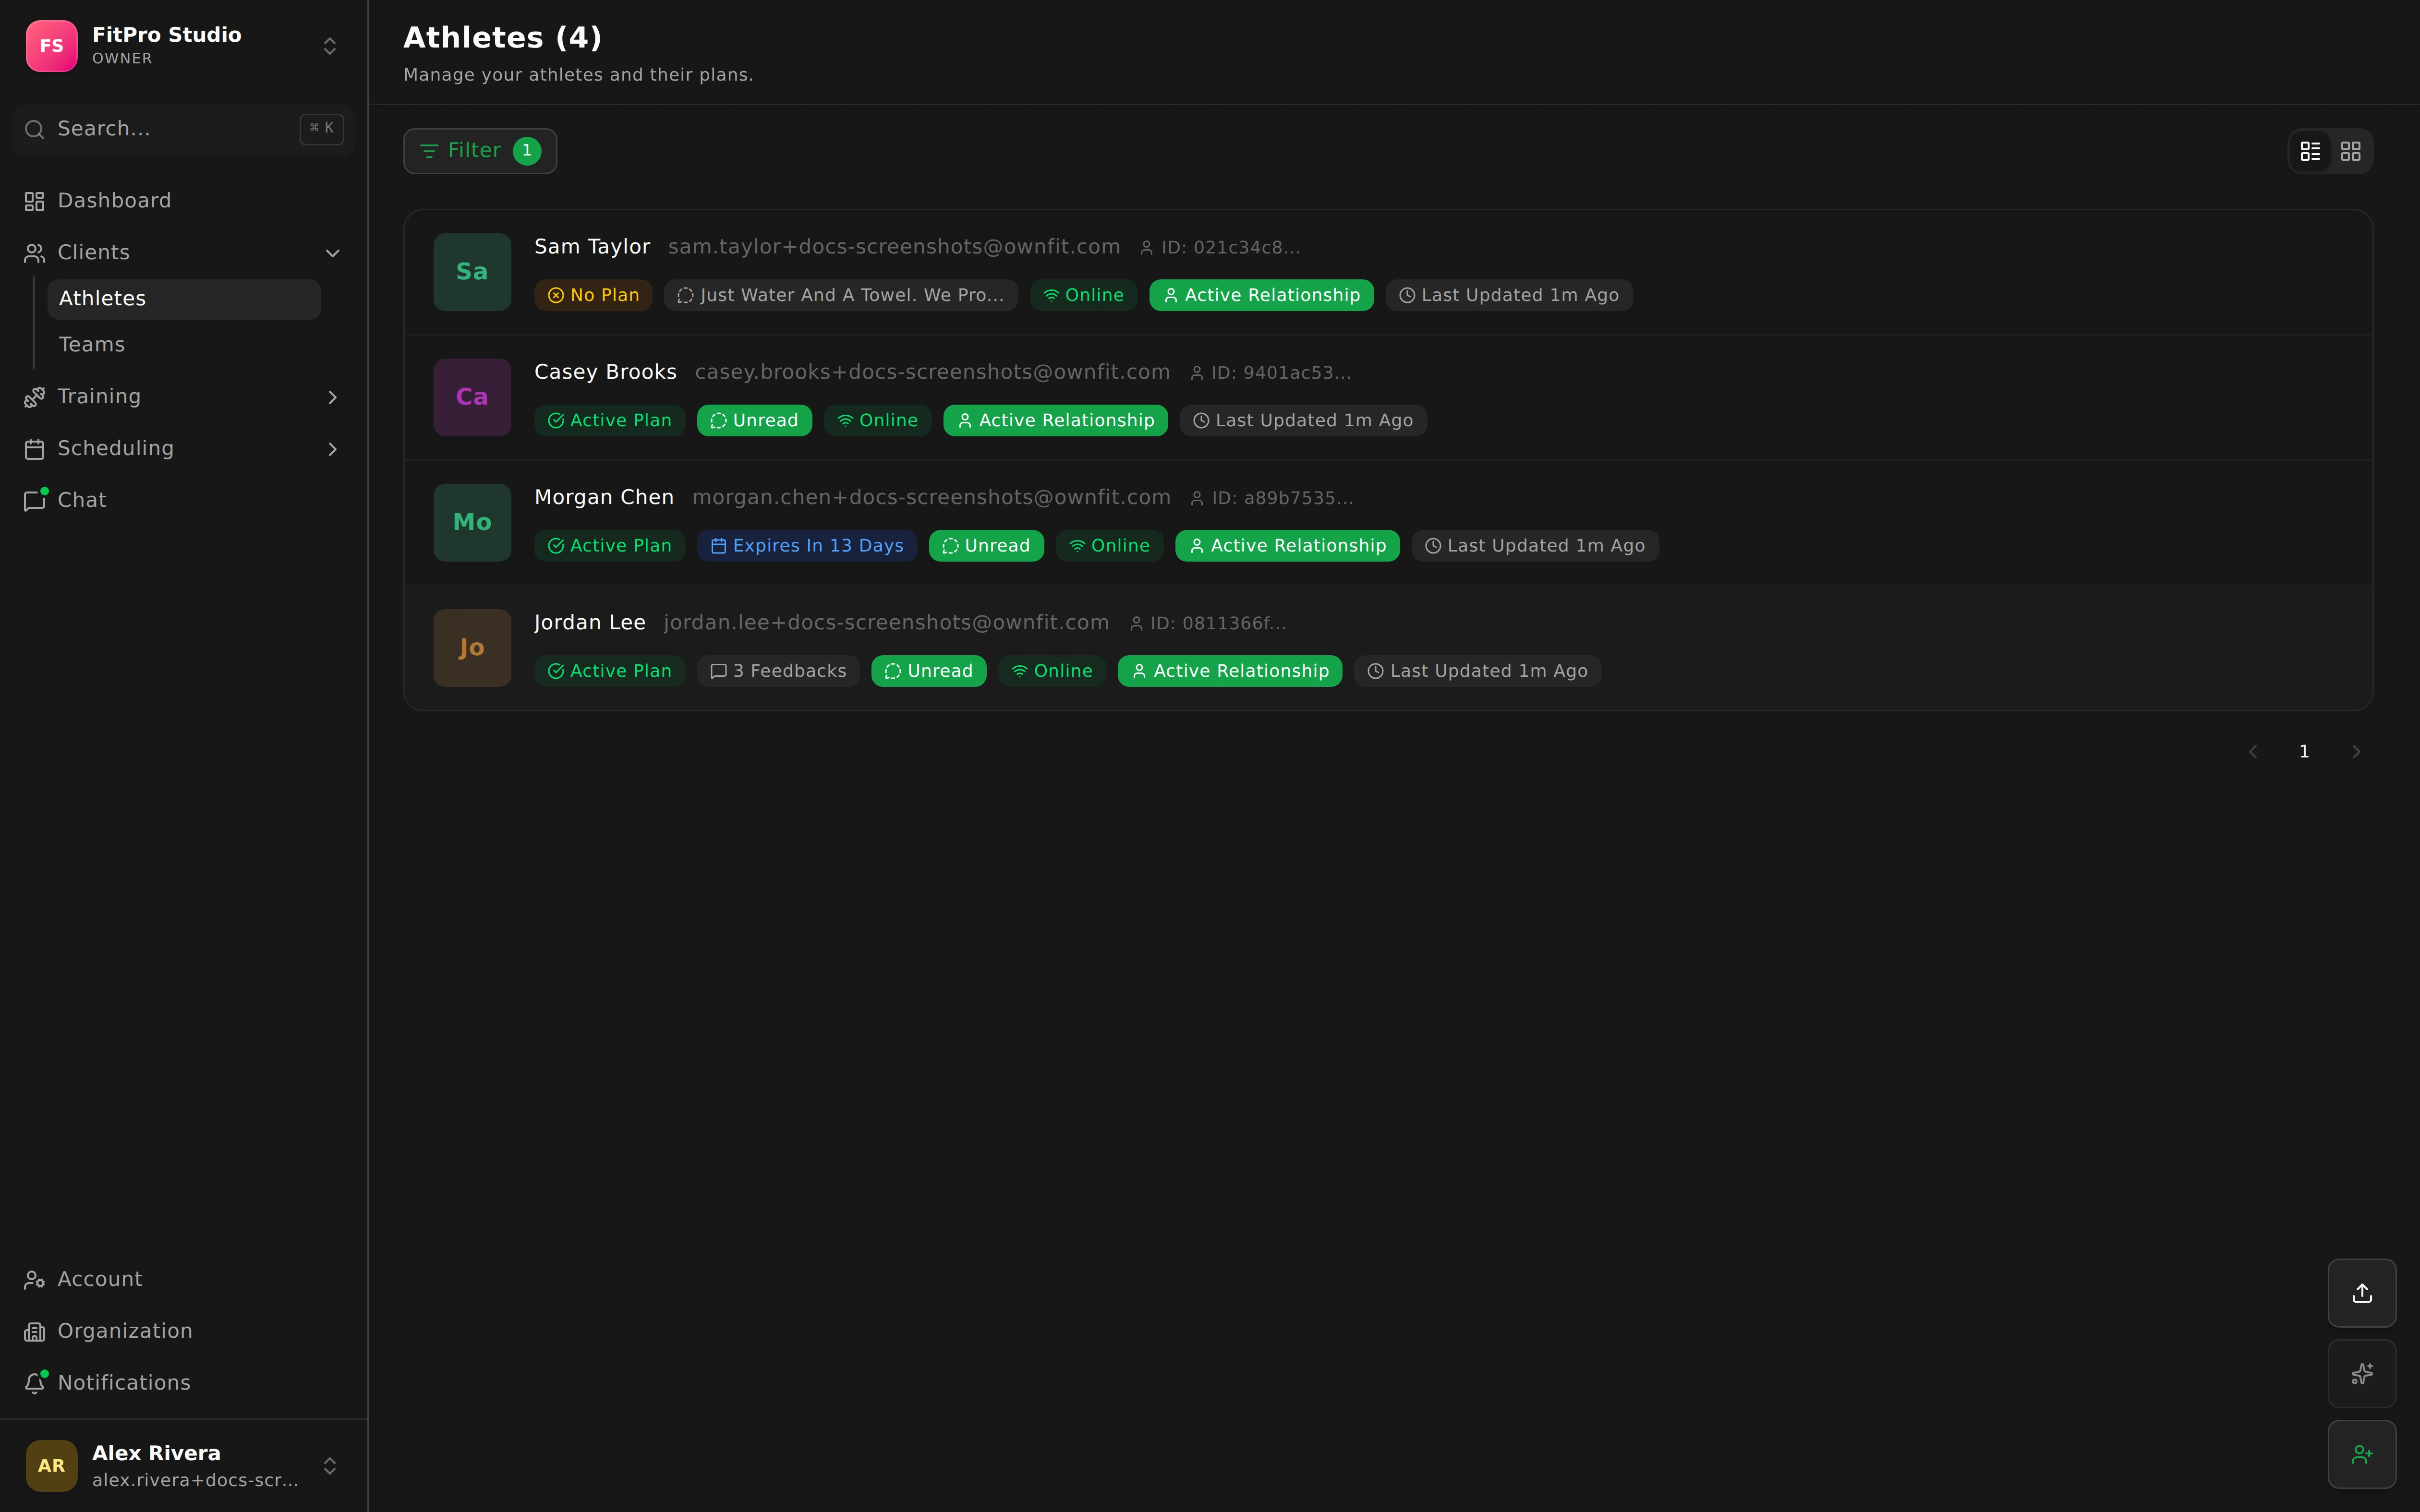Switch to grid view layout
This screenshot has width=2420, height=1512.
tap(2351, 151)
